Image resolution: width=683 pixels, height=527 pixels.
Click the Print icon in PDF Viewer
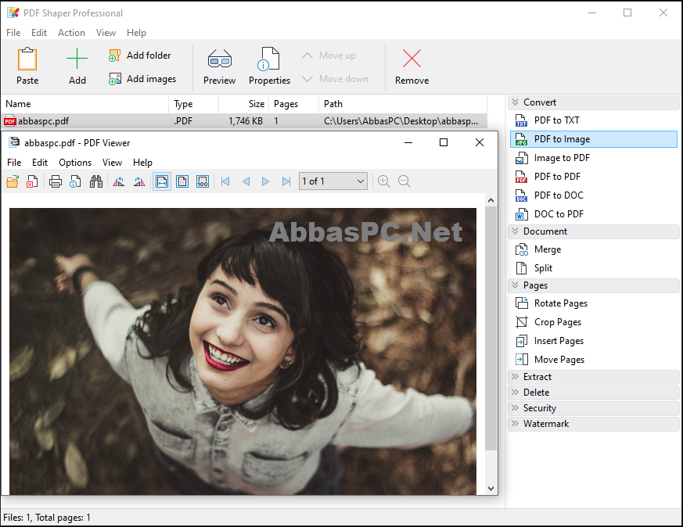(x=56, y=181)
